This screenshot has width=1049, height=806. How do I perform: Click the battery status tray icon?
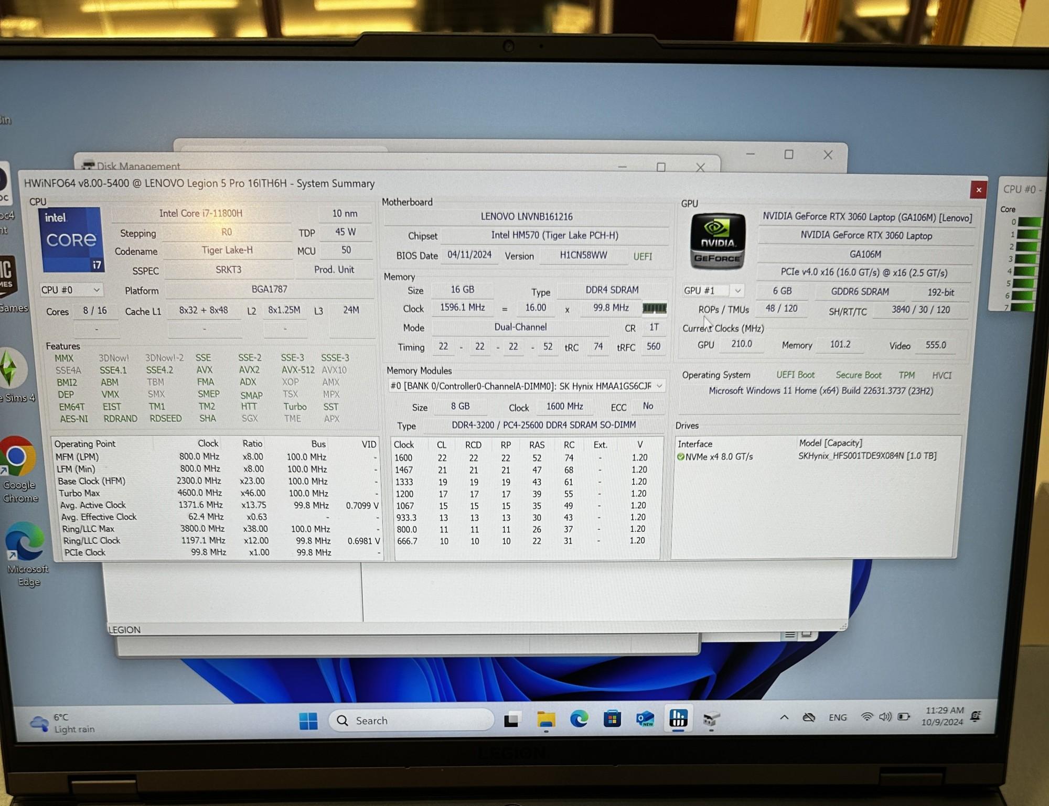(904, 716)
